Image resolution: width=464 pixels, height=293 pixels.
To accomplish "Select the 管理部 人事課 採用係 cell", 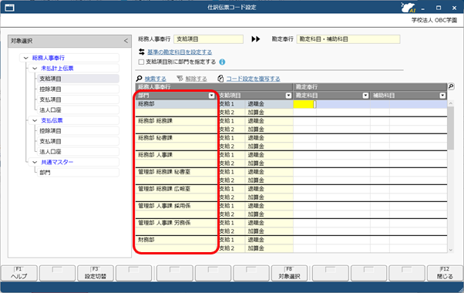I will (x=177, y=206).
